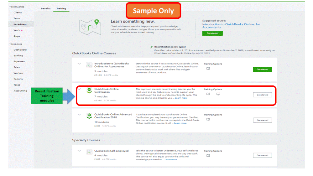
Task: Open Accounting in the sidebar
Action: tap(20, 91)
